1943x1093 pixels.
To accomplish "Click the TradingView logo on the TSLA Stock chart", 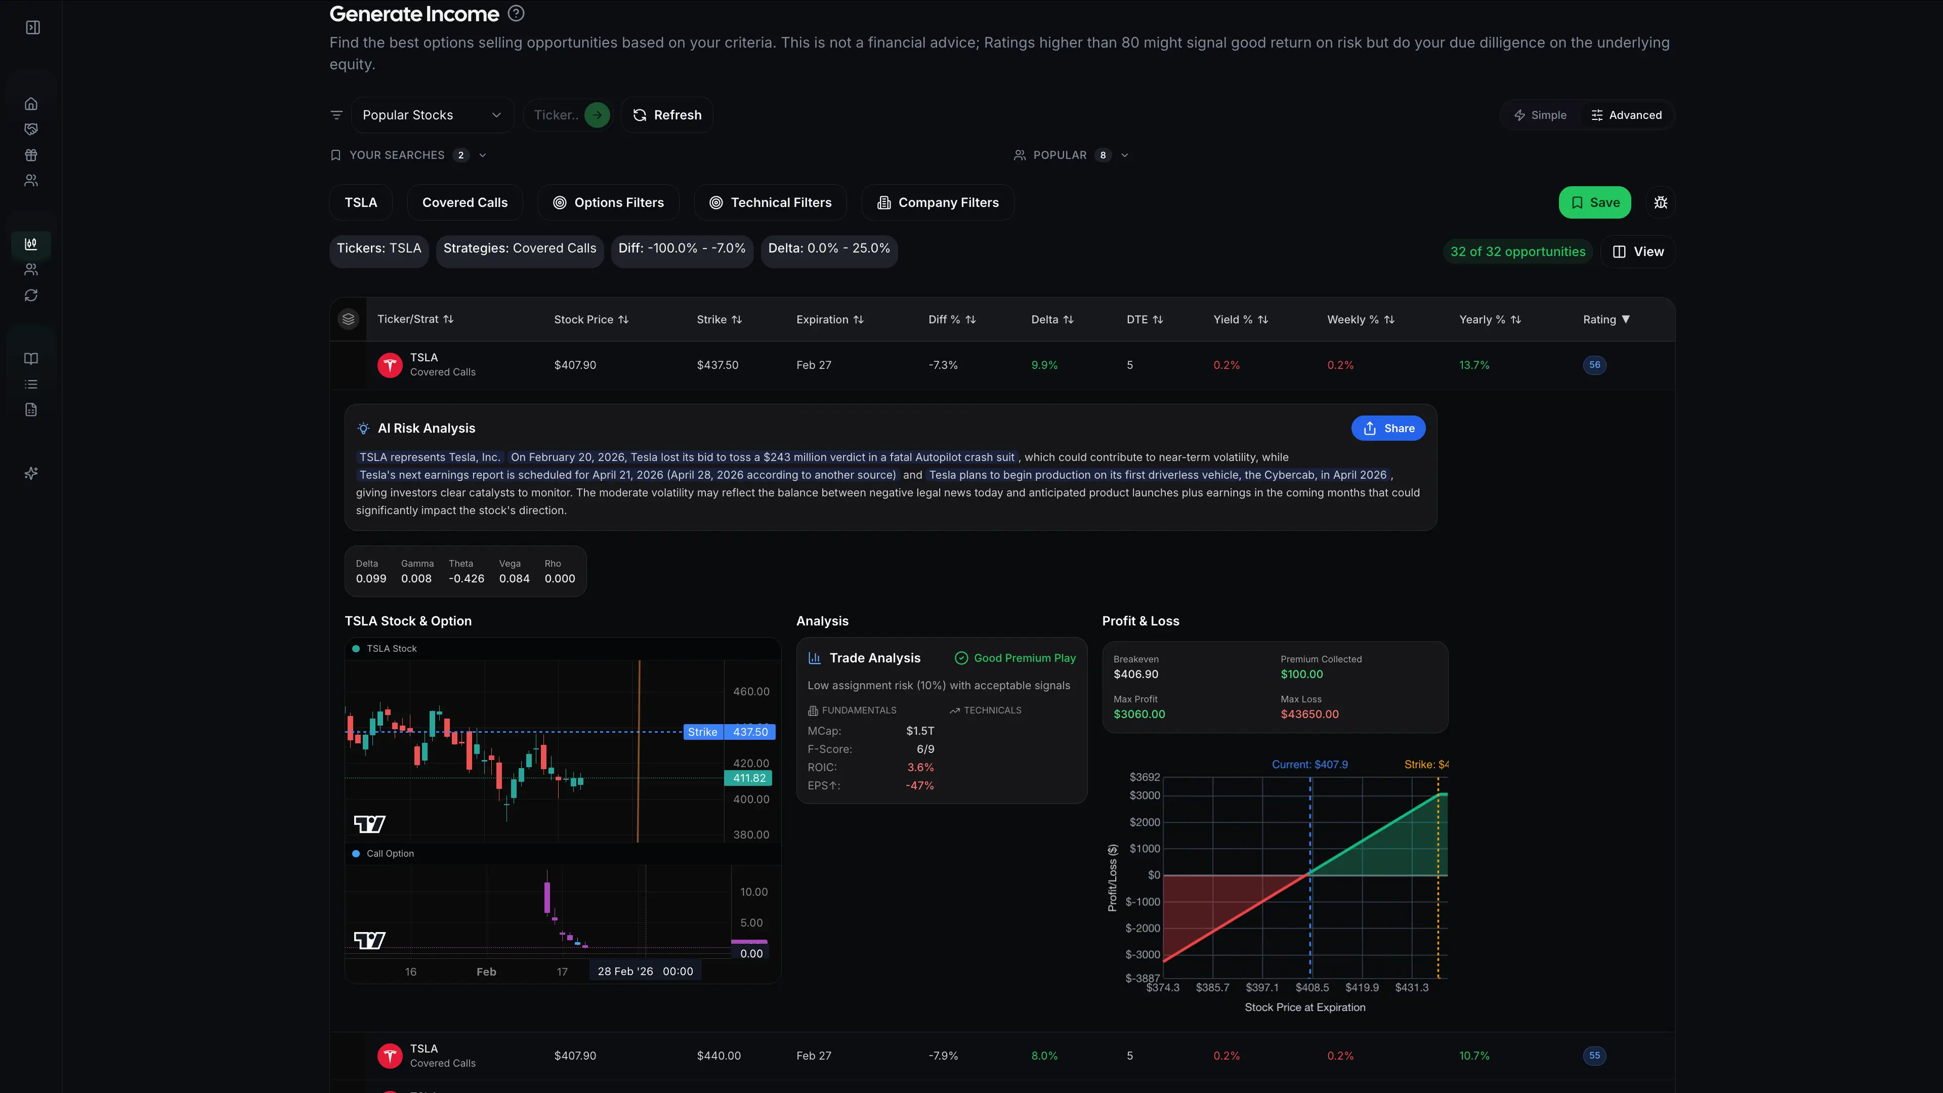I will (x=369, y=824).
